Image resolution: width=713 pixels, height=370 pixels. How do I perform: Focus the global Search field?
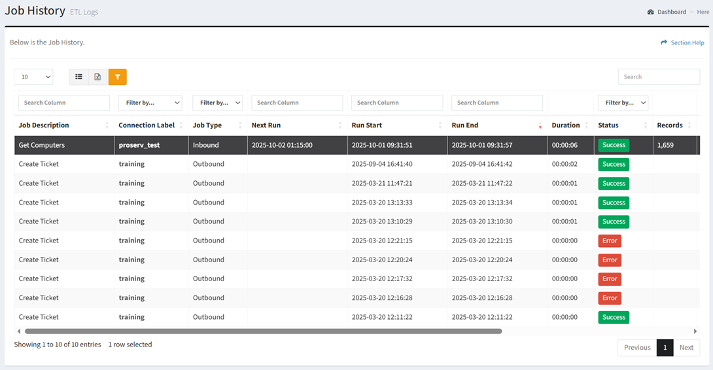pos(659,77)
